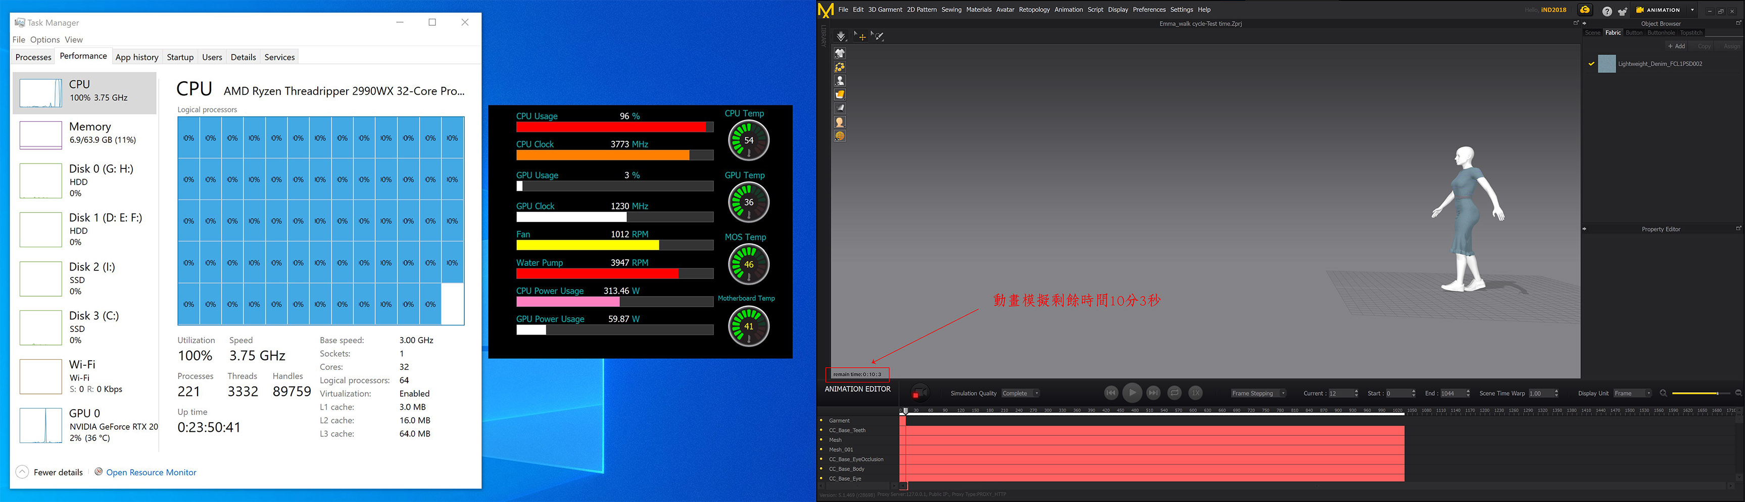The height and width of the screenshot is (502, 1745).
Task: Click the yellow dotted arrangement points icon
Action: (840, 67)
